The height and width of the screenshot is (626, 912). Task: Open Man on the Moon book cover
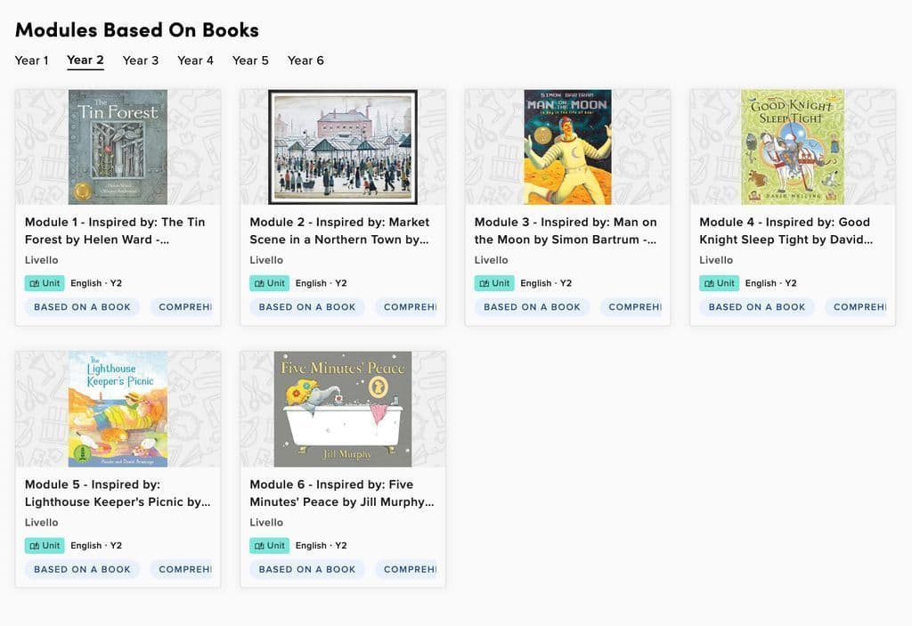coord(567,147)
